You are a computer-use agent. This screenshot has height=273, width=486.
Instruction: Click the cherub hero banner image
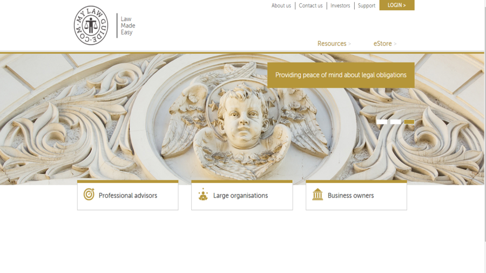[242, 119]
